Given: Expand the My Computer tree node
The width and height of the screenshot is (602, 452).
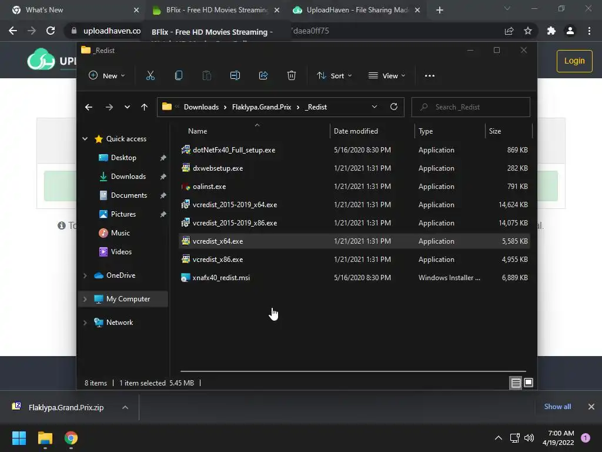Looking at the screenshot, I should pos(85,298).
